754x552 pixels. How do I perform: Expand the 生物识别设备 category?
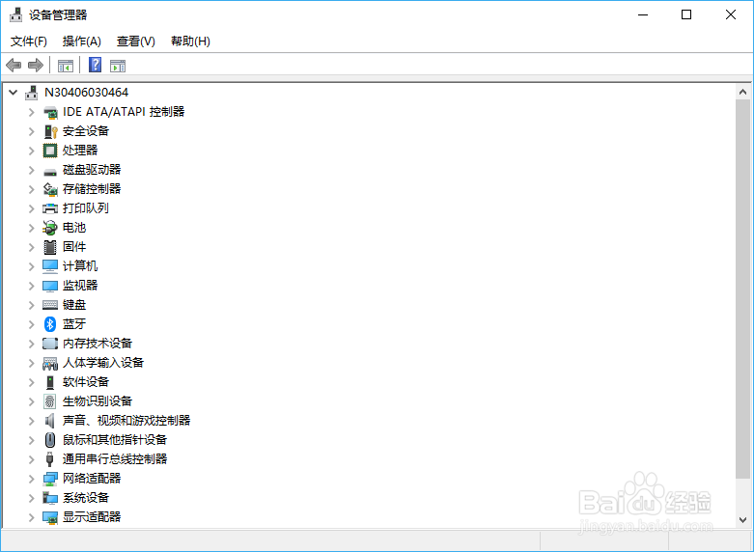31,401
